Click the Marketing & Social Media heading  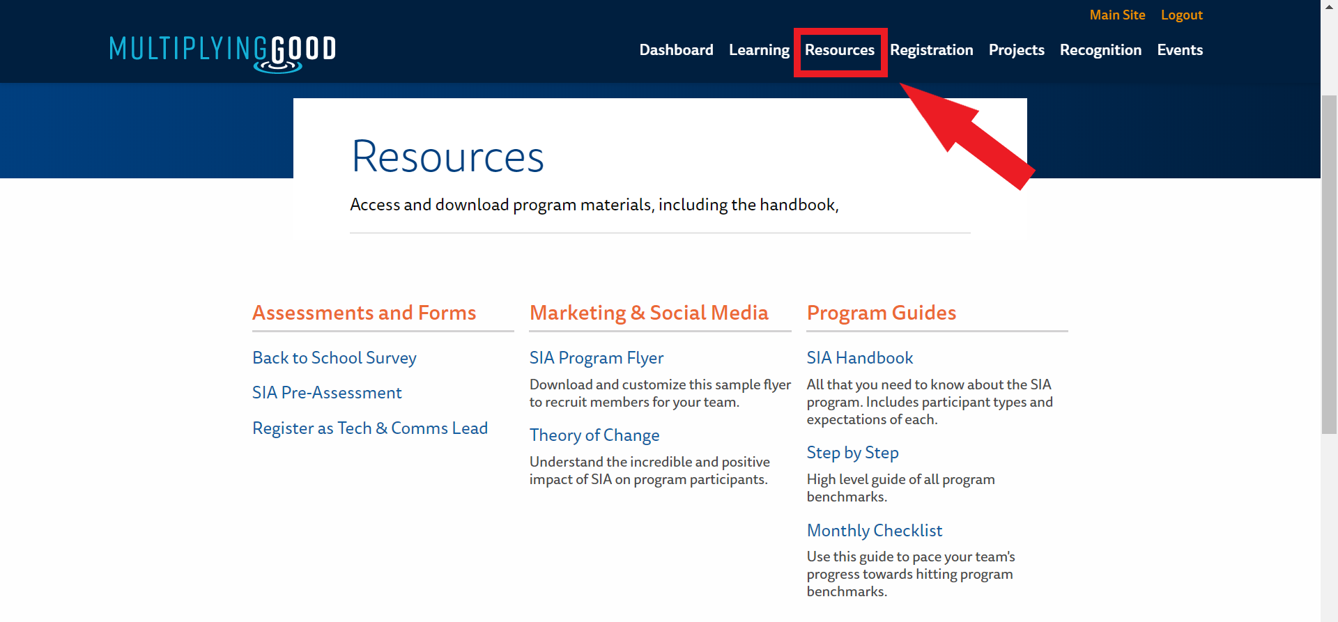(649, 313)
